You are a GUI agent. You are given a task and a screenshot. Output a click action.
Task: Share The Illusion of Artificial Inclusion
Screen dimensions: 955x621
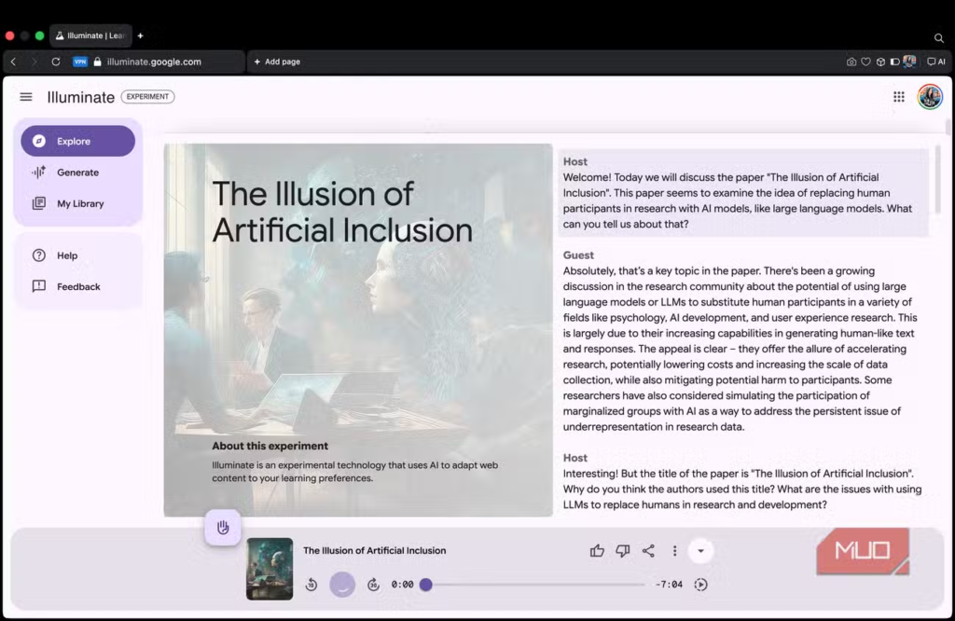[x=648, y=551]
